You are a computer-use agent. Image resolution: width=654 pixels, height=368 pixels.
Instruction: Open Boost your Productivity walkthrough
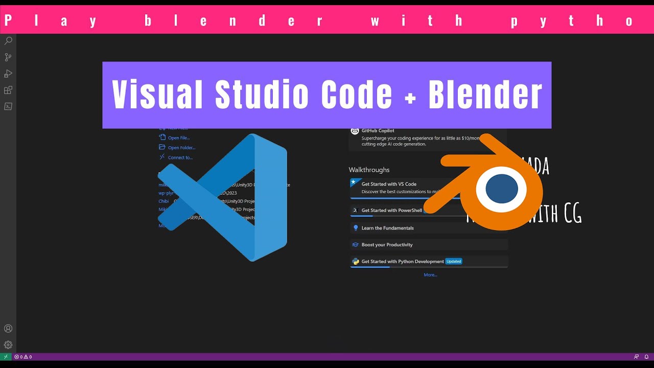tap(429, 244)
